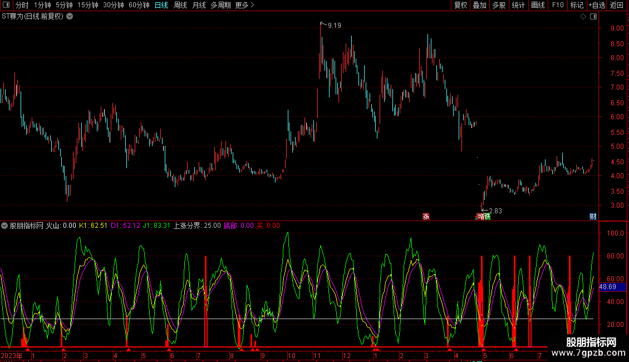Select the 15分钟 period
This screenshot has width=629, height=362.
[88, 5]
